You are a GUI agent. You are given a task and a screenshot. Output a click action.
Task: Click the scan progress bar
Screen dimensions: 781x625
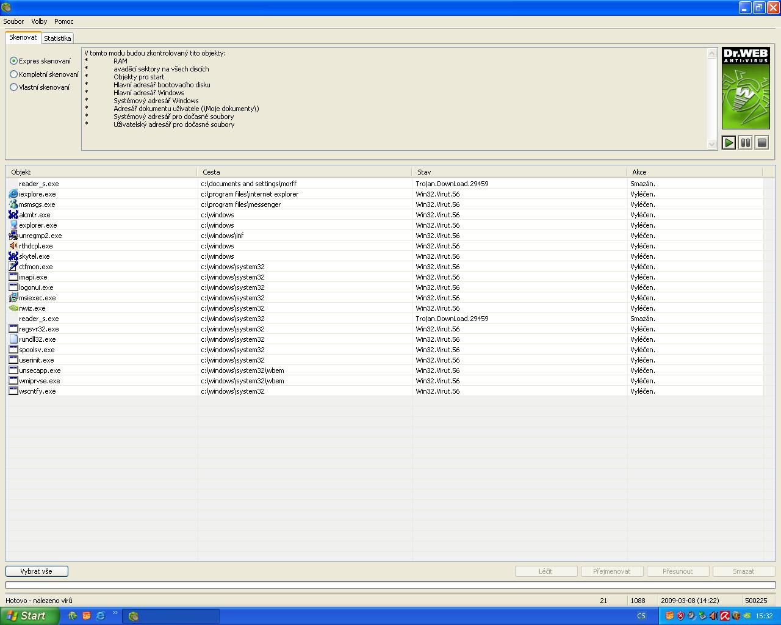click(390, 585)
